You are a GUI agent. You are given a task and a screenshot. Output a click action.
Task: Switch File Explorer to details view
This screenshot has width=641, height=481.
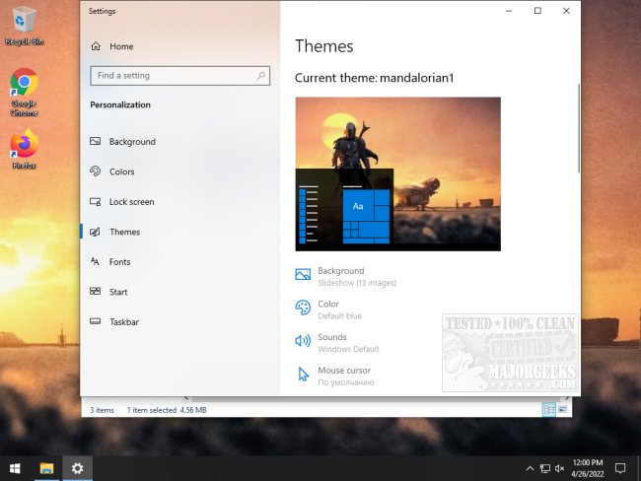pos(548,409)
